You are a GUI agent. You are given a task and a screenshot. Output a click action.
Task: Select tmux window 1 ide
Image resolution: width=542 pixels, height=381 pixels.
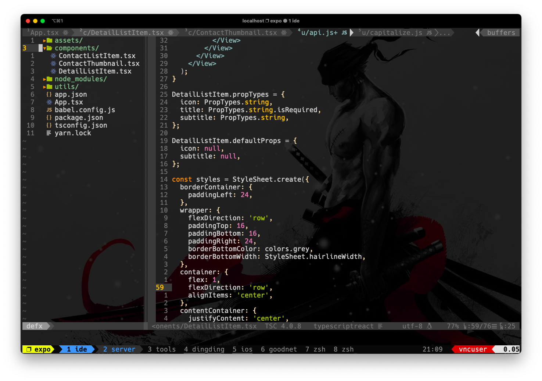[77, 349]
